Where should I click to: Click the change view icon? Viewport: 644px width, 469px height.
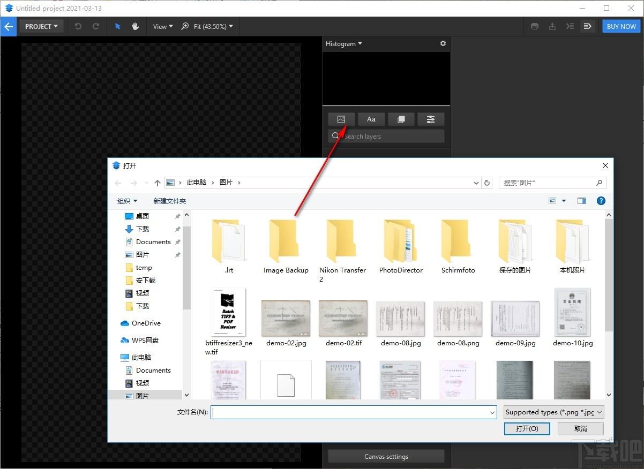(552, 201)
